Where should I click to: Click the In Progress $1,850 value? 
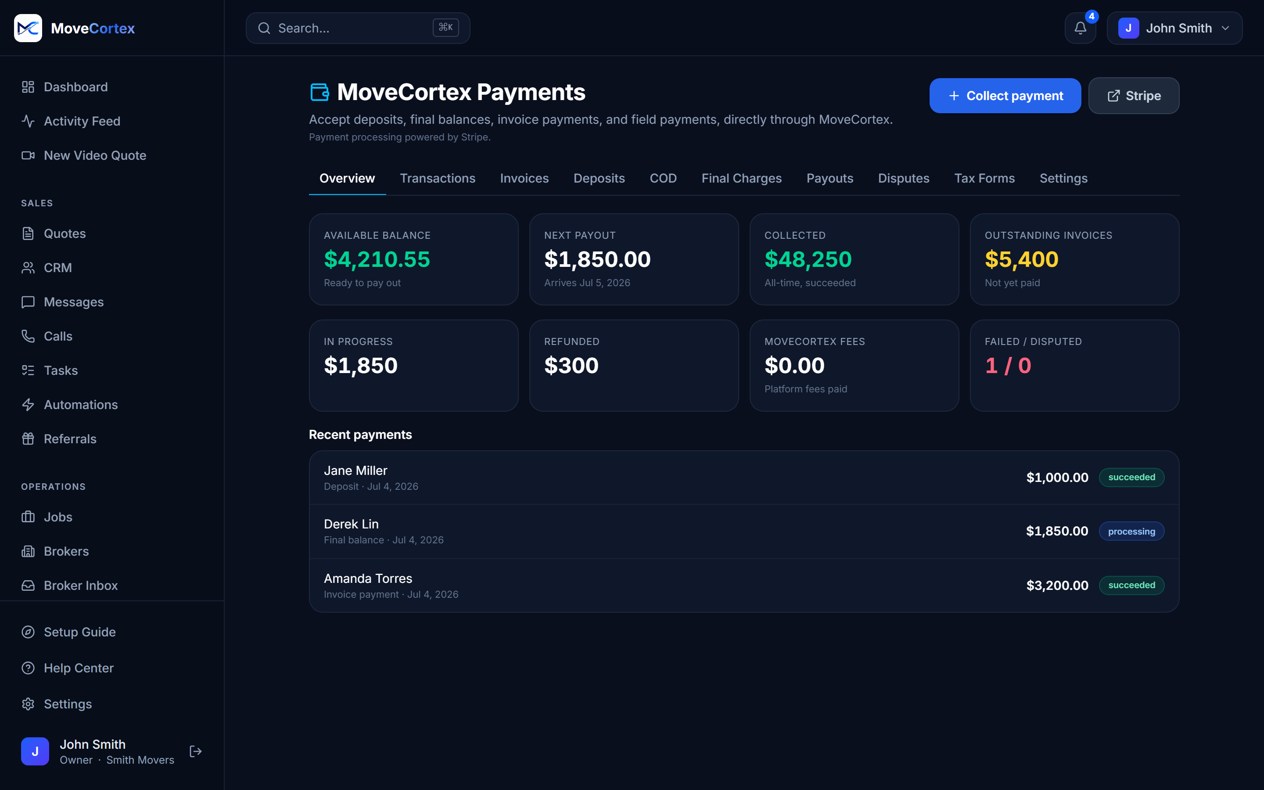[361, 365]
